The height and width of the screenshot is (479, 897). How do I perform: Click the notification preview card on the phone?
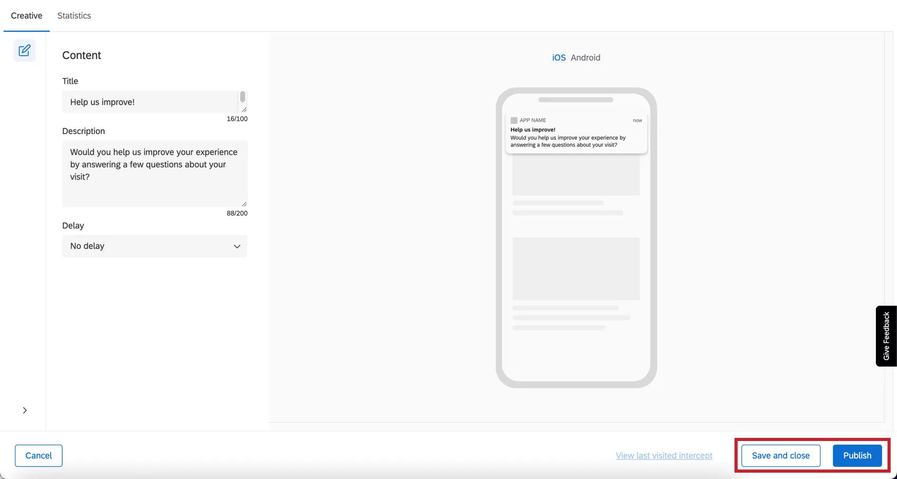(x=575, y=133)
